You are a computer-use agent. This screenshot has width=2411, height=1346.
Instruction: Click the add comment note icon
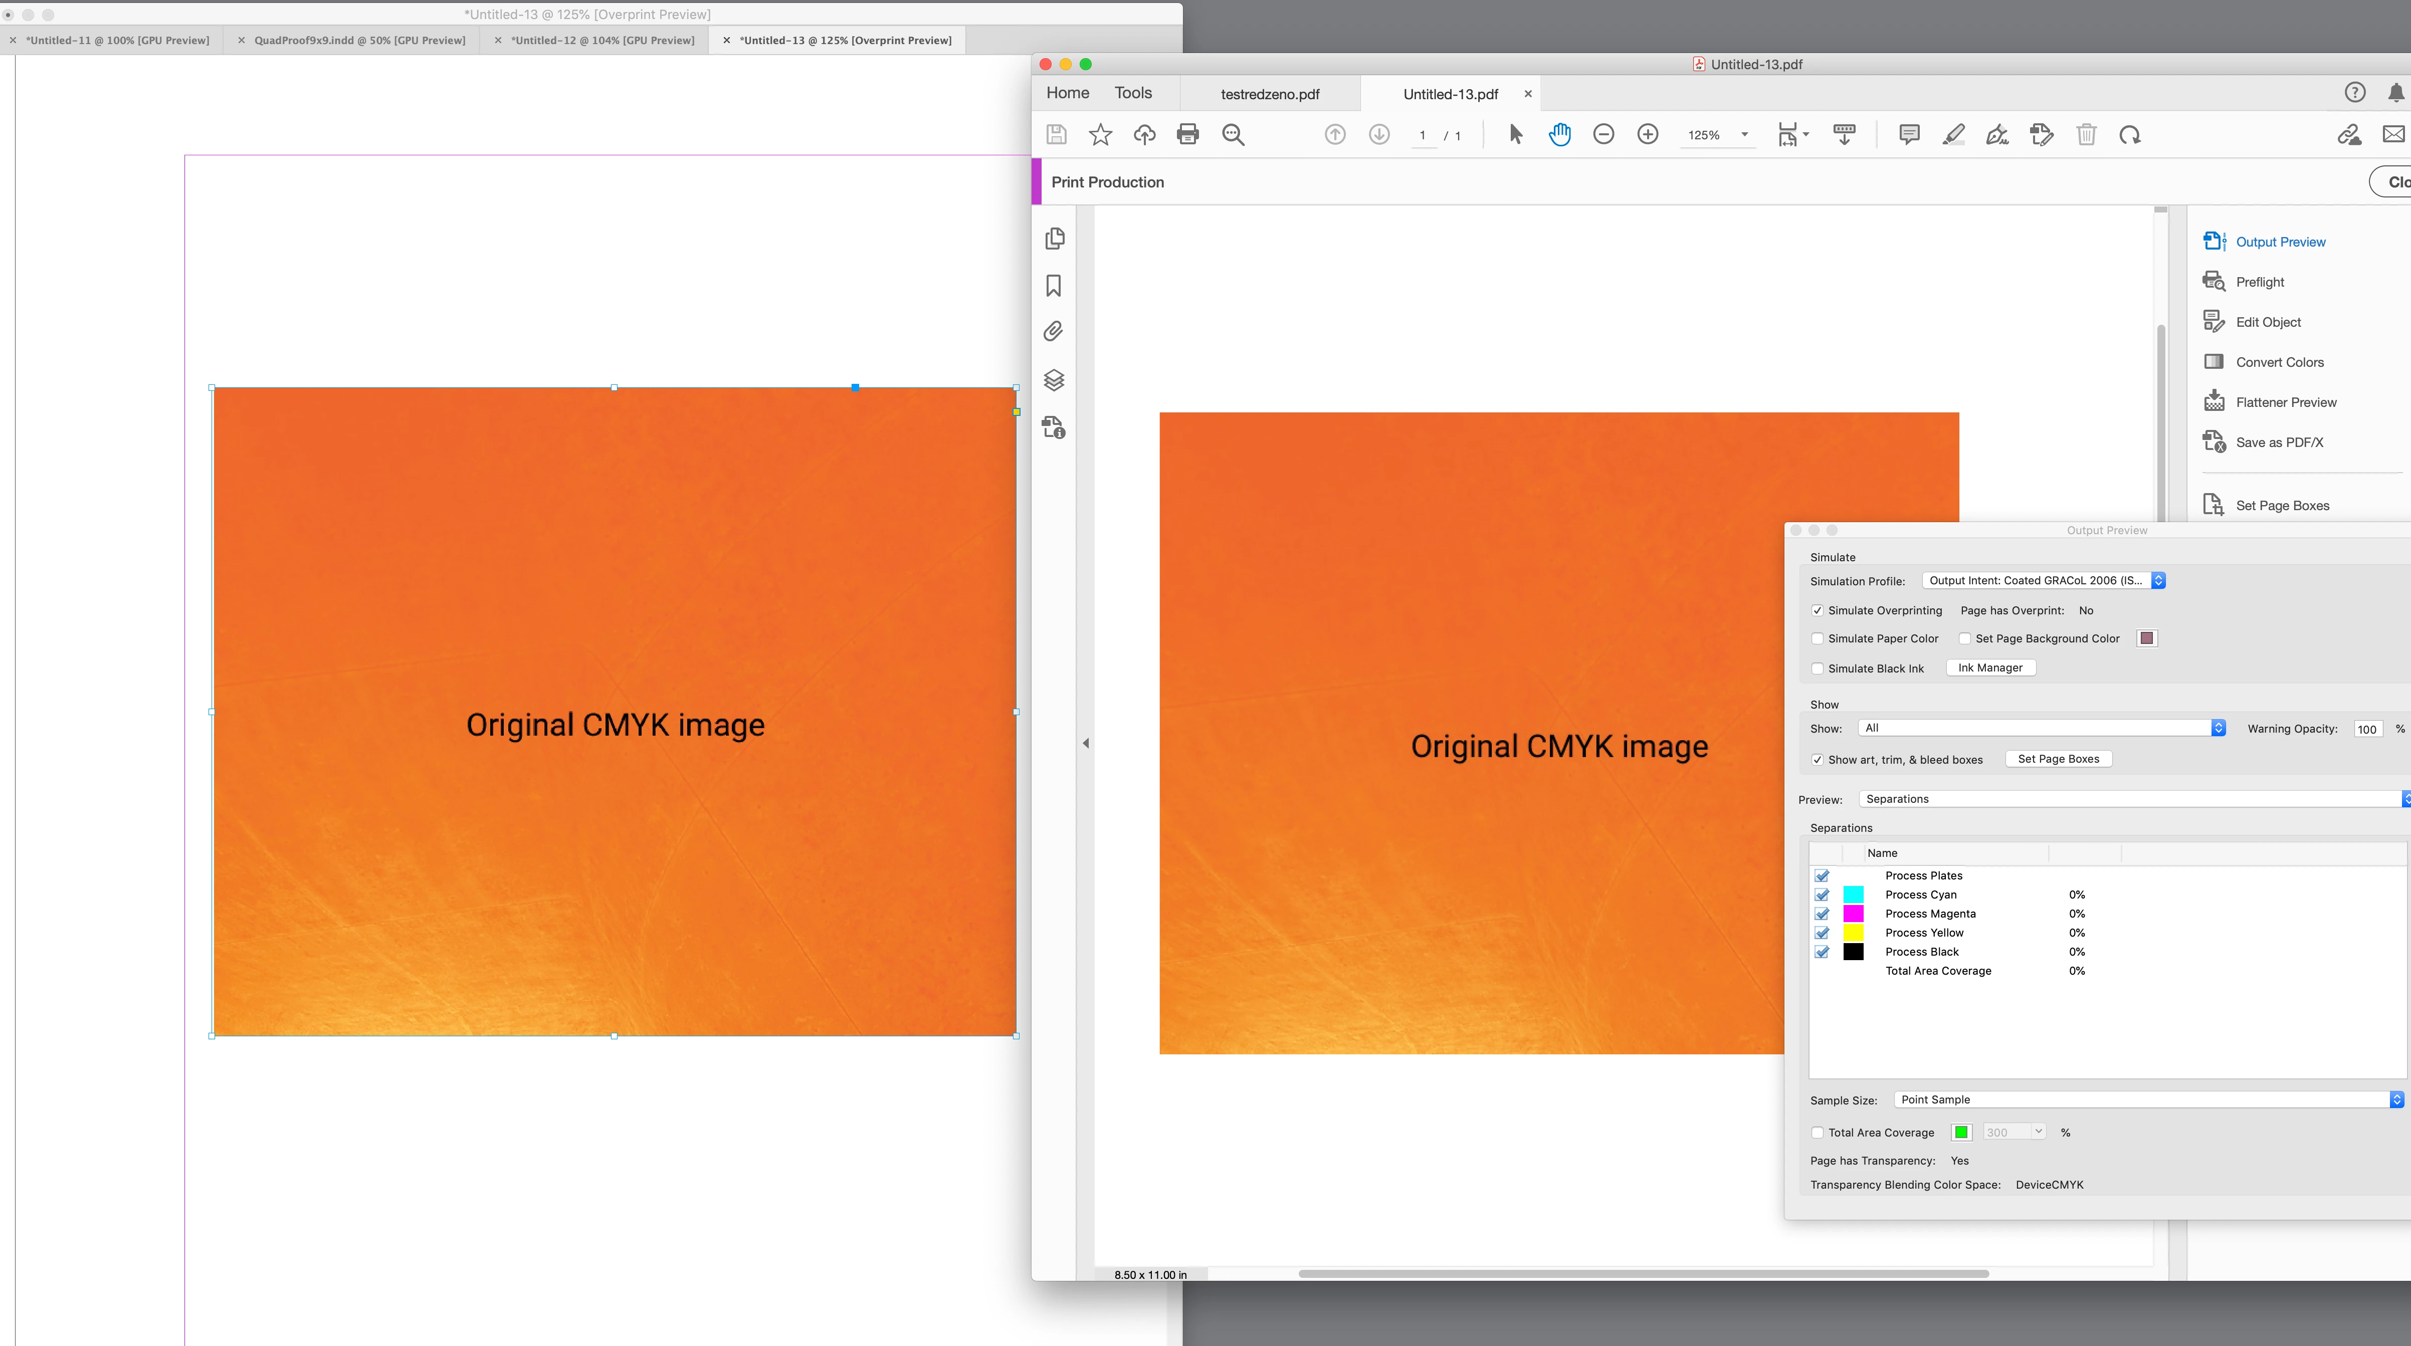1908,135
